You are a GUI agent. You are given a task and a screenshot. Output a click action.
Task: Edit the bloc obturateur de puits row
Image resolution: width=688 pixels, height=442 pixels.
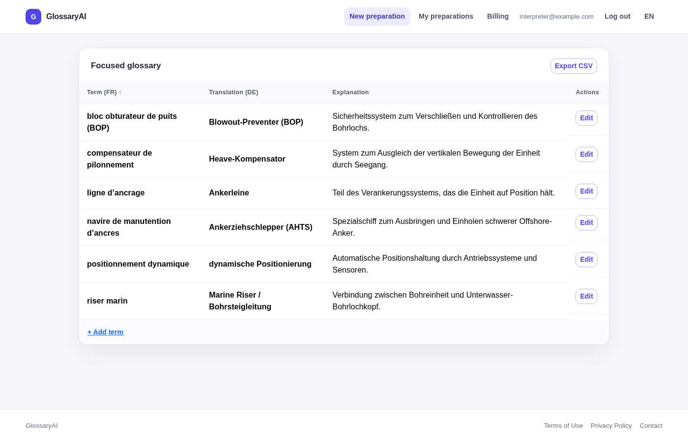[586, 118]
